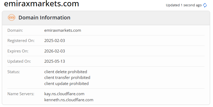
Task: Click the "Name Servers:" label
Action: (21, 94)
